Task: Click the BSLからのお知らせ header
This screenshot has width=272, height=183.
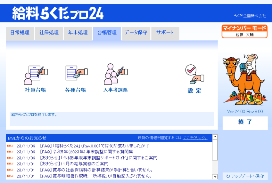Action: [x=27, y=138]
